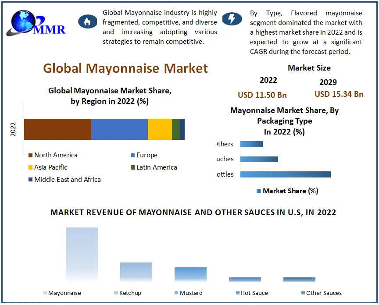Click the Asia Pacific yellow legend square
The width and height of the screenshot is (379, 305).
point(30,167)
